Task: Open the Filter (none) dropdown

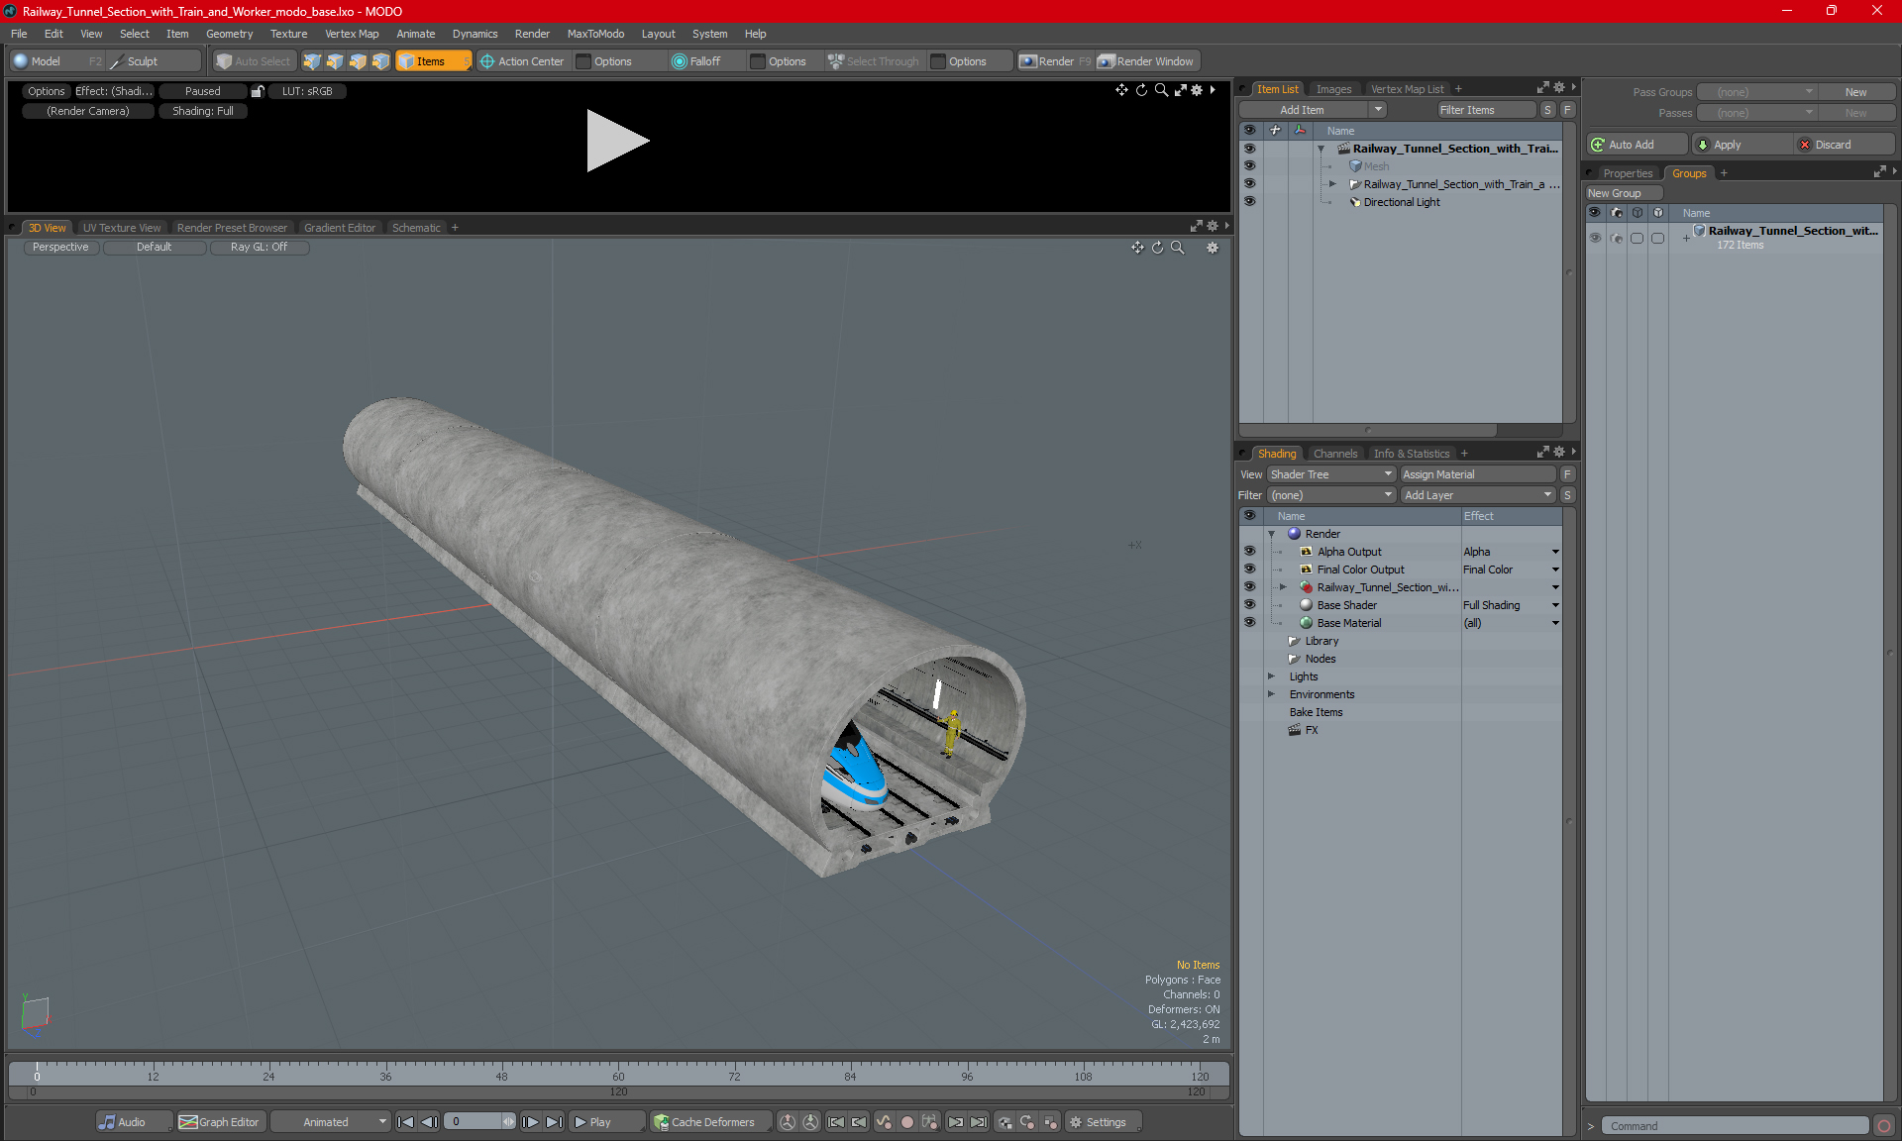Action: (x=1331, y=495)
